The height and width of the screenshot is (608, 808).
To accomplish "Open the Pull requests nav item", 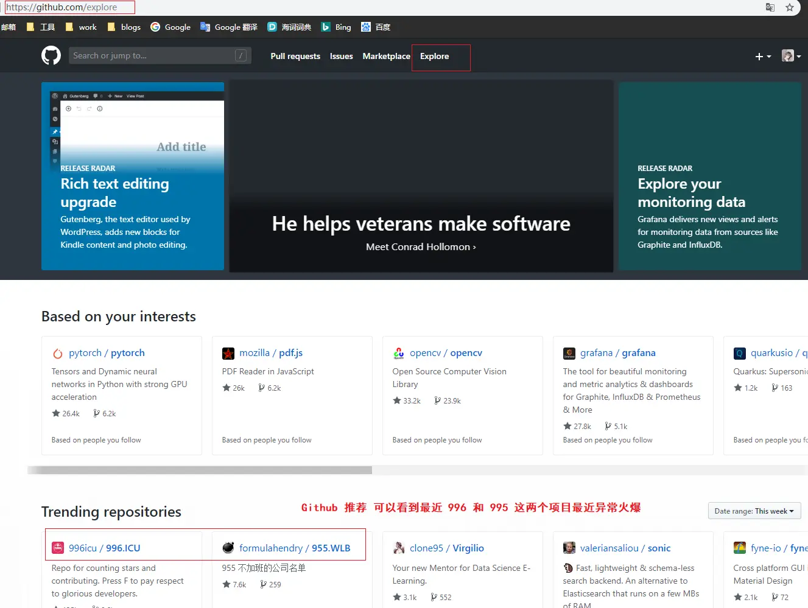I will click(x=295, y=56).
